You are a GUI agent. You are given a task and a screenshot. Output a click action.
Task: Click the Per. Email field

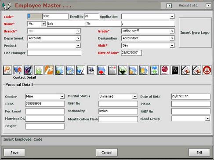click(45, 111)
